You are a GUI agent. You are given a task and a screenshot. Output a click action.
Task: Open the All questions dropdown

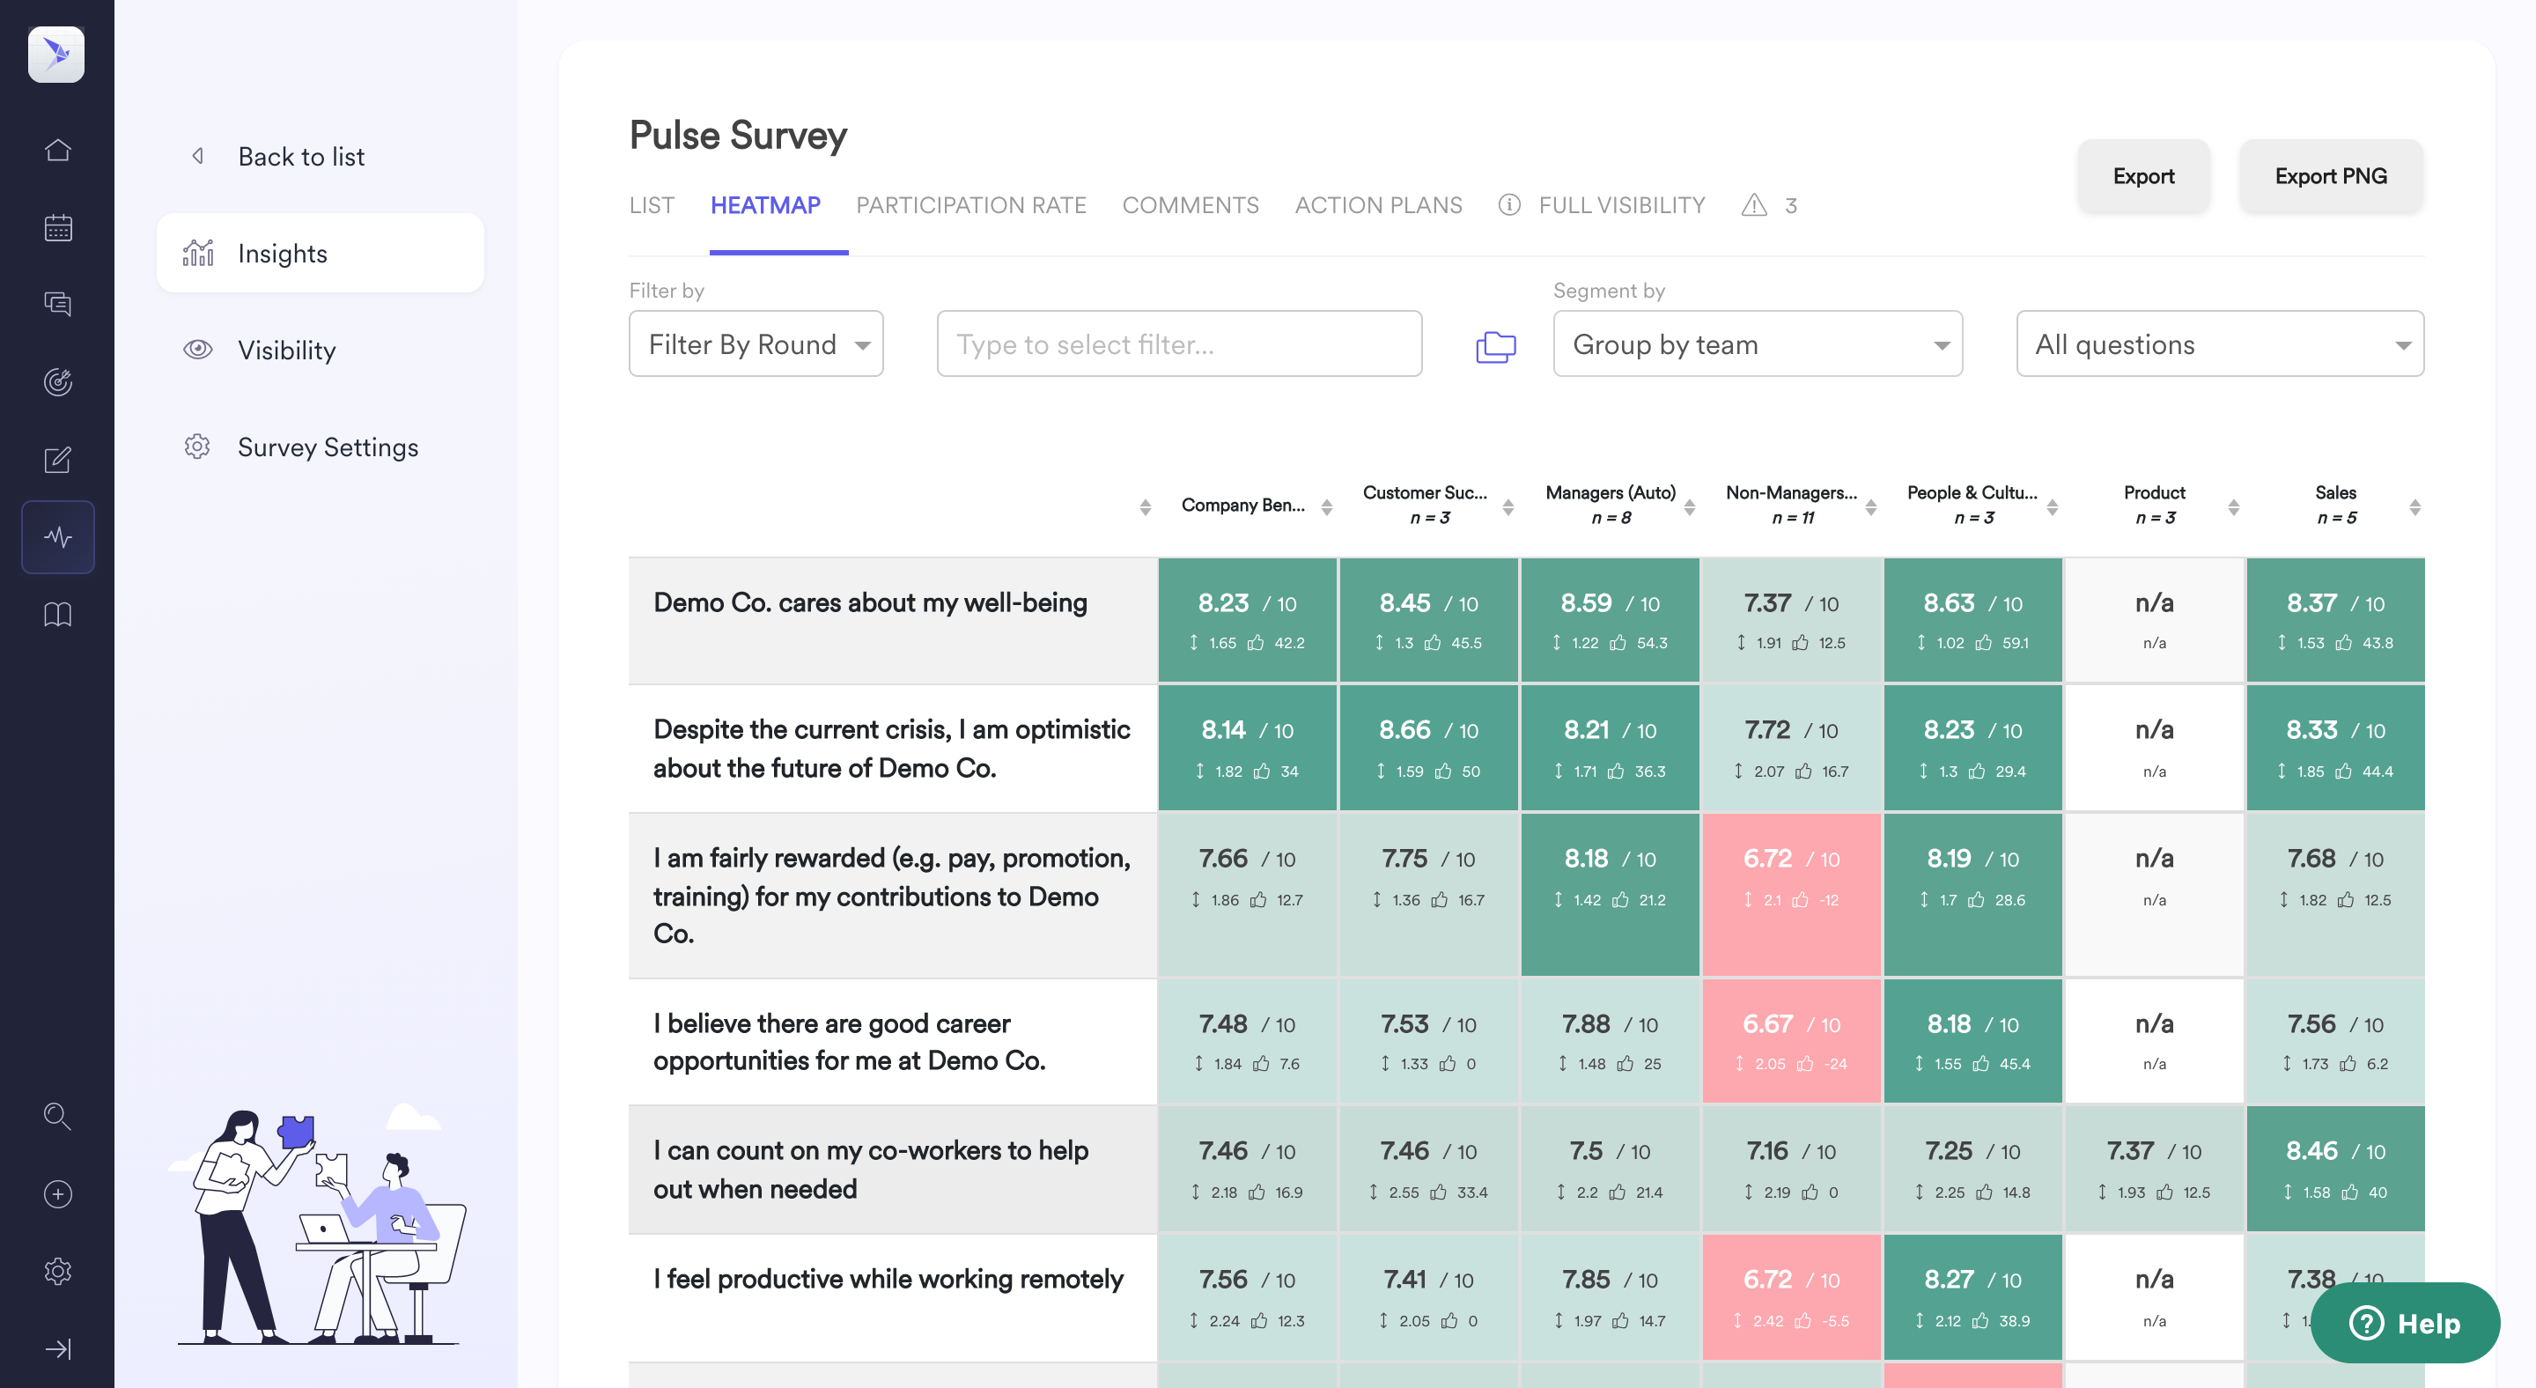2219,344
